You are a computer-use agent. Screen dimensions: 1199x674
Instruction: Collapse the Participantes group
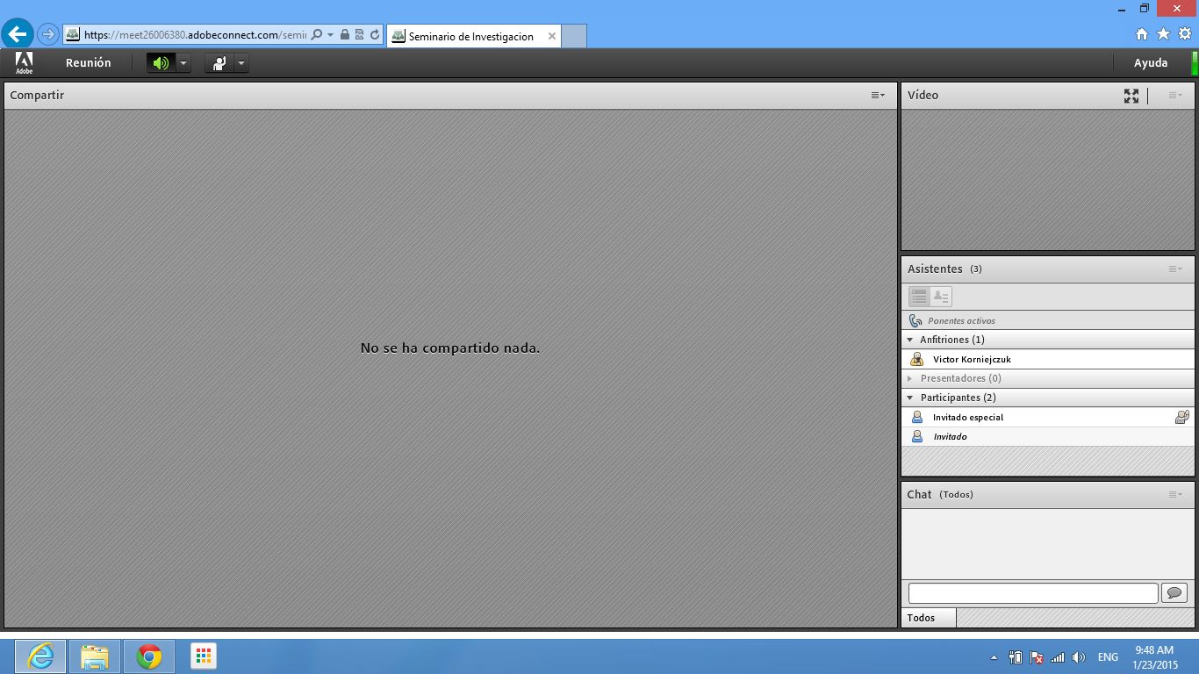point(910,398)
